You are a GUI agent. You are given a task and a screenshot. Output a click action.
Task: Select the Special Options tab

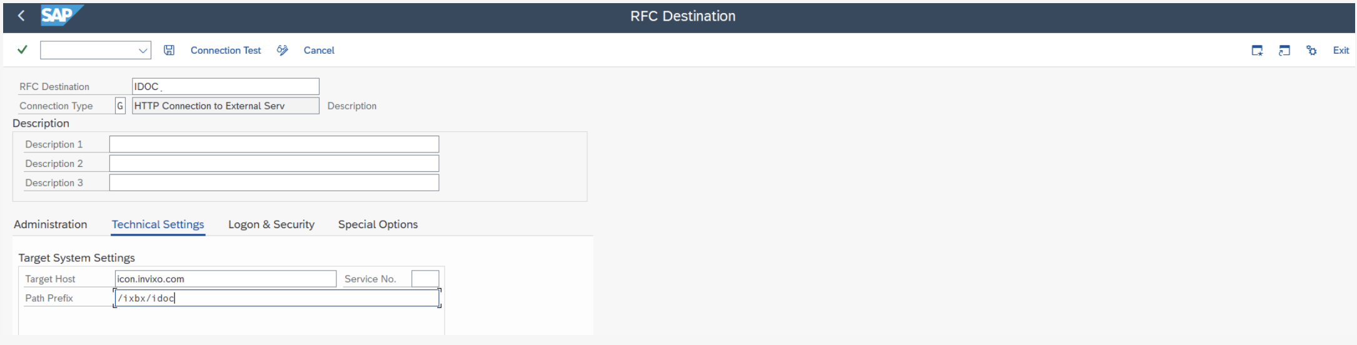378,224
